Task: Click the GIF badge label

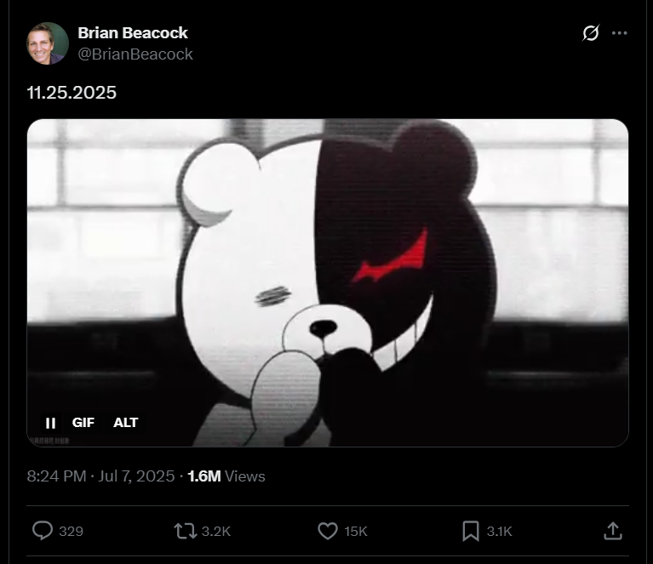Action: (x=83, y=423)
